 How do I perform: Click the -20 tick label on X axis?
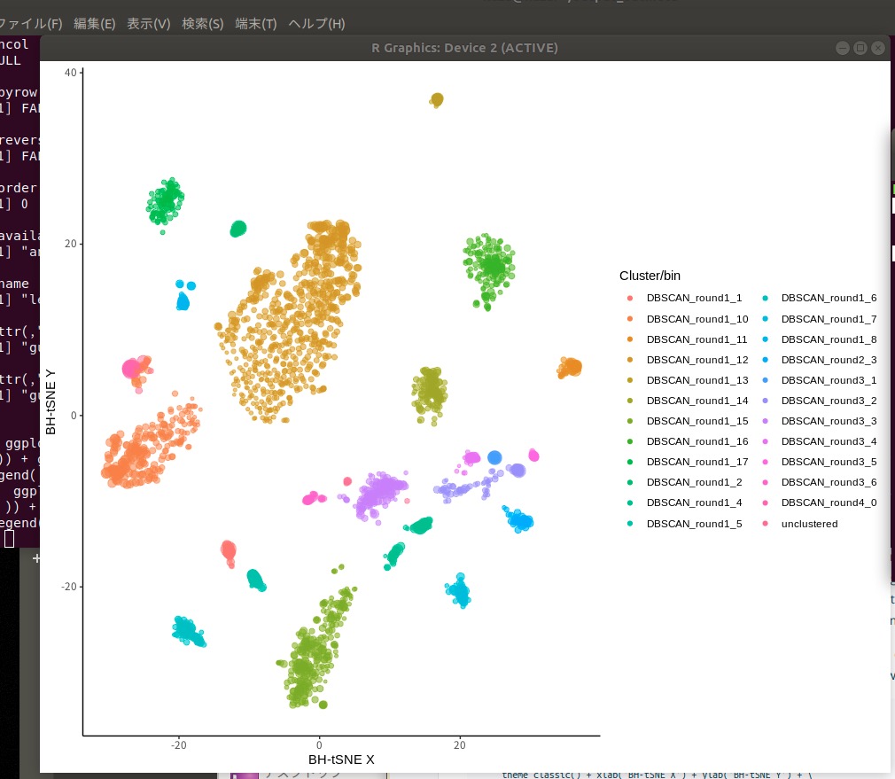coord(179,744)
